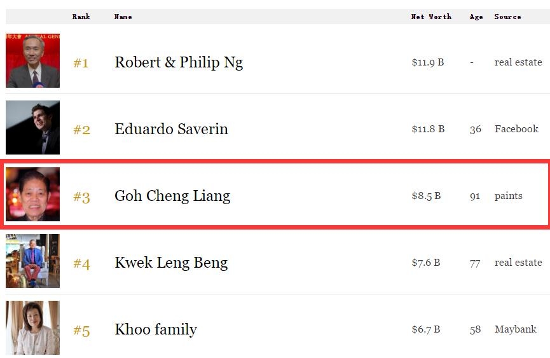
Task: Open the Kwek Leng Beng name link
Action: (171, 263)
